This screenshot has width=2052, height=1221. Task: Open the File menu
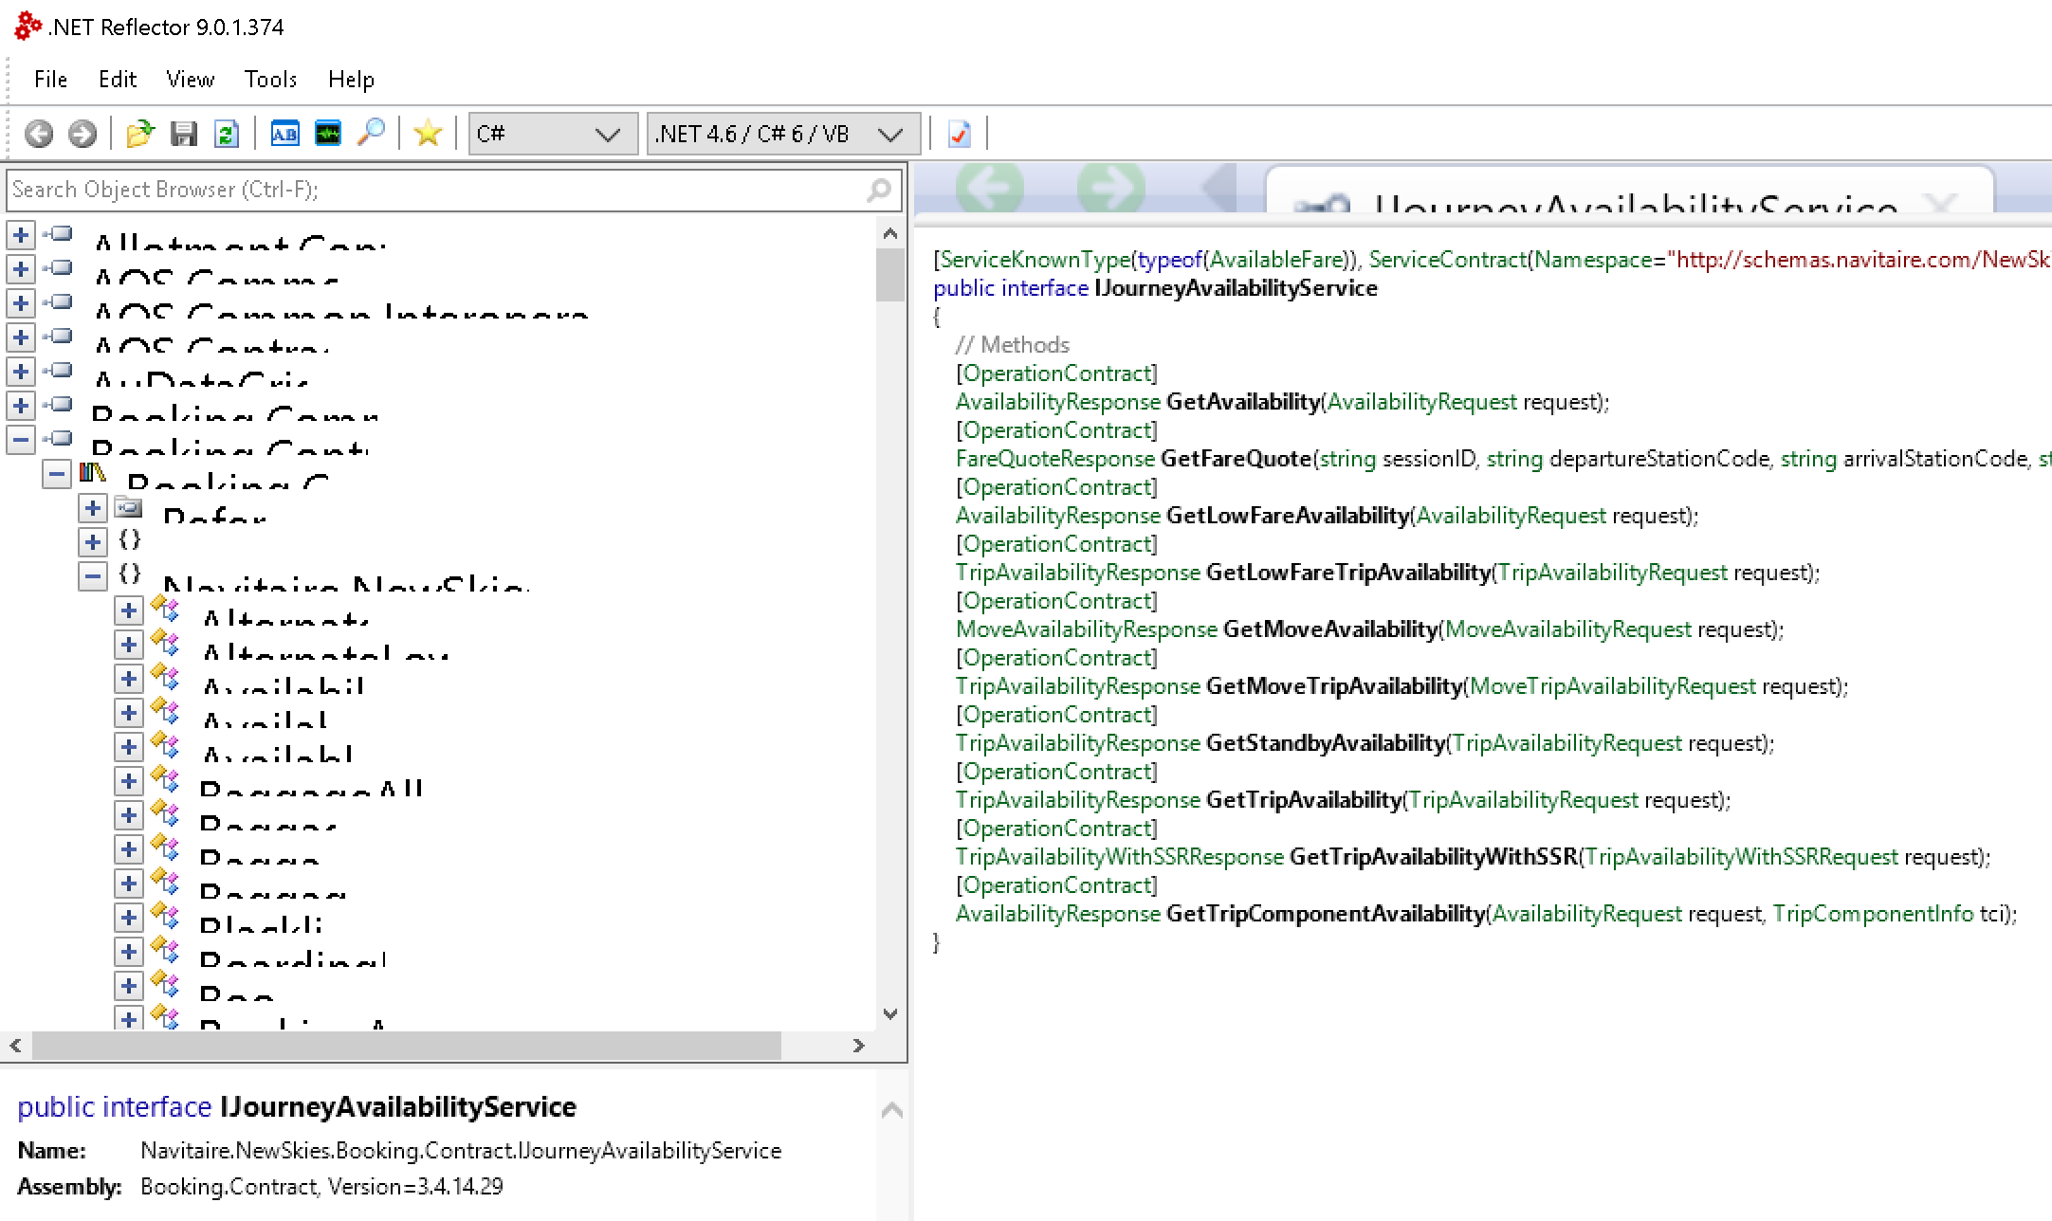pos(50,80)
